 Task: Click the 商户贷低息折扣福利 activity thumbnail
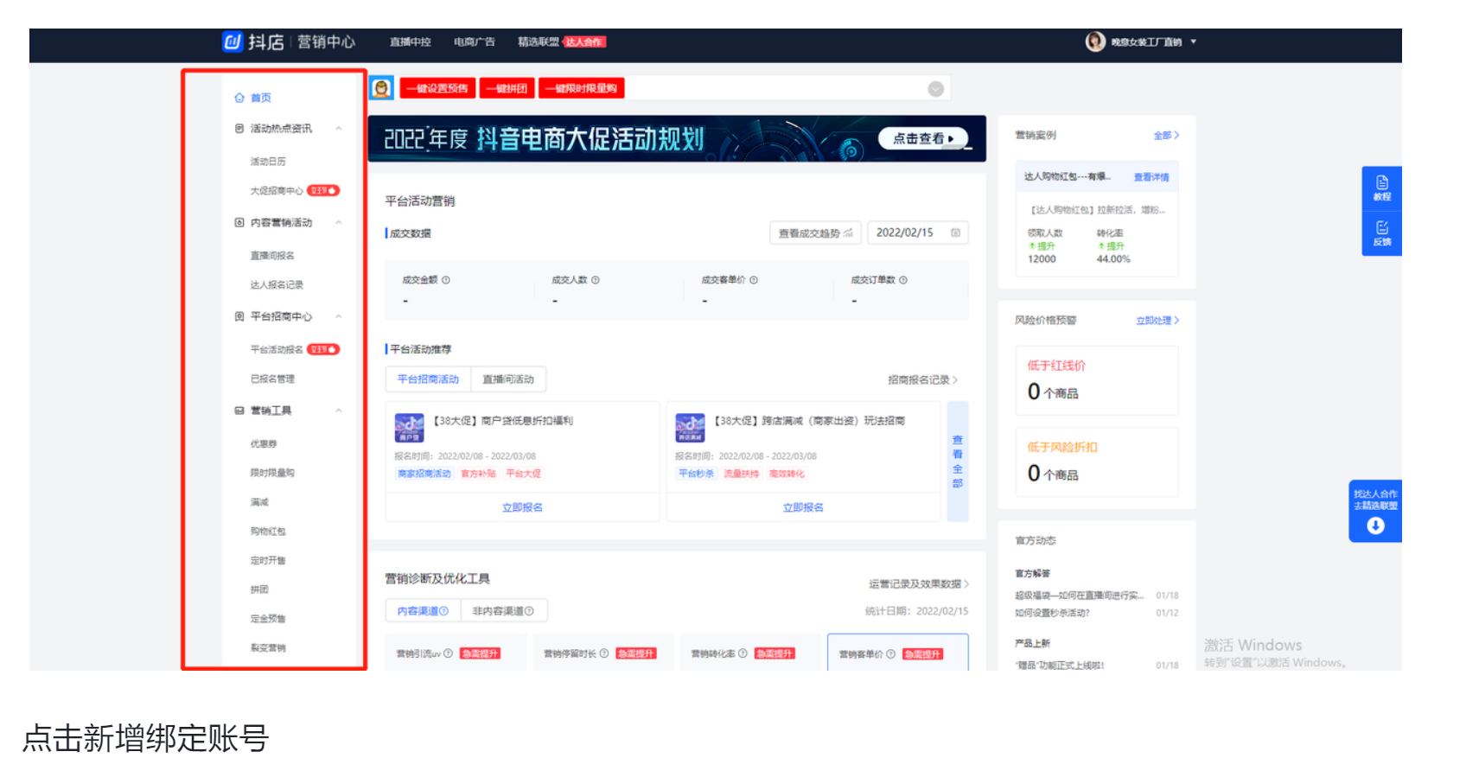click(x=409, y=428)
